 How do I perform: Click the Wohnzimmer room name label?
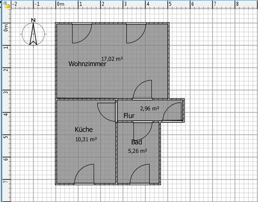point(87,64)
